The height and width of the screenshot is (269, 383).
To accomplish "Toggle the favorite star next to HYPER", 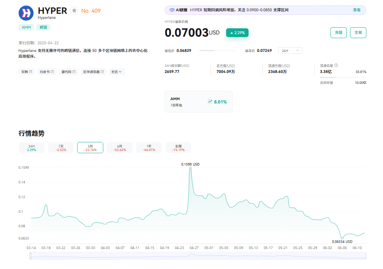I will click(x=74, y=11).
